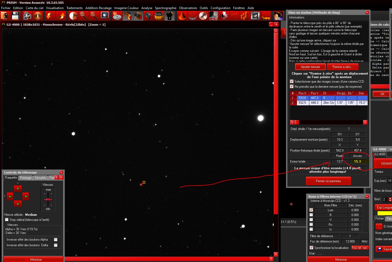This screenshot has width=392, height=262.
Task: Click the wrench tool toolbar icon
Action: (x=203, y=16)
